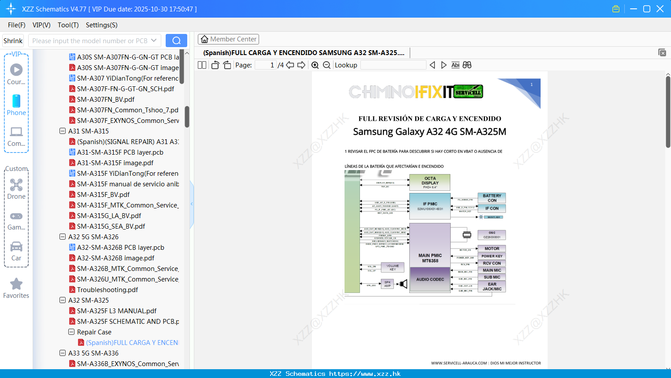Open the Courses section in VIP sidebar
Image resolution: width=671 pixels, height=378 pixels.
[x=16, y=74]
